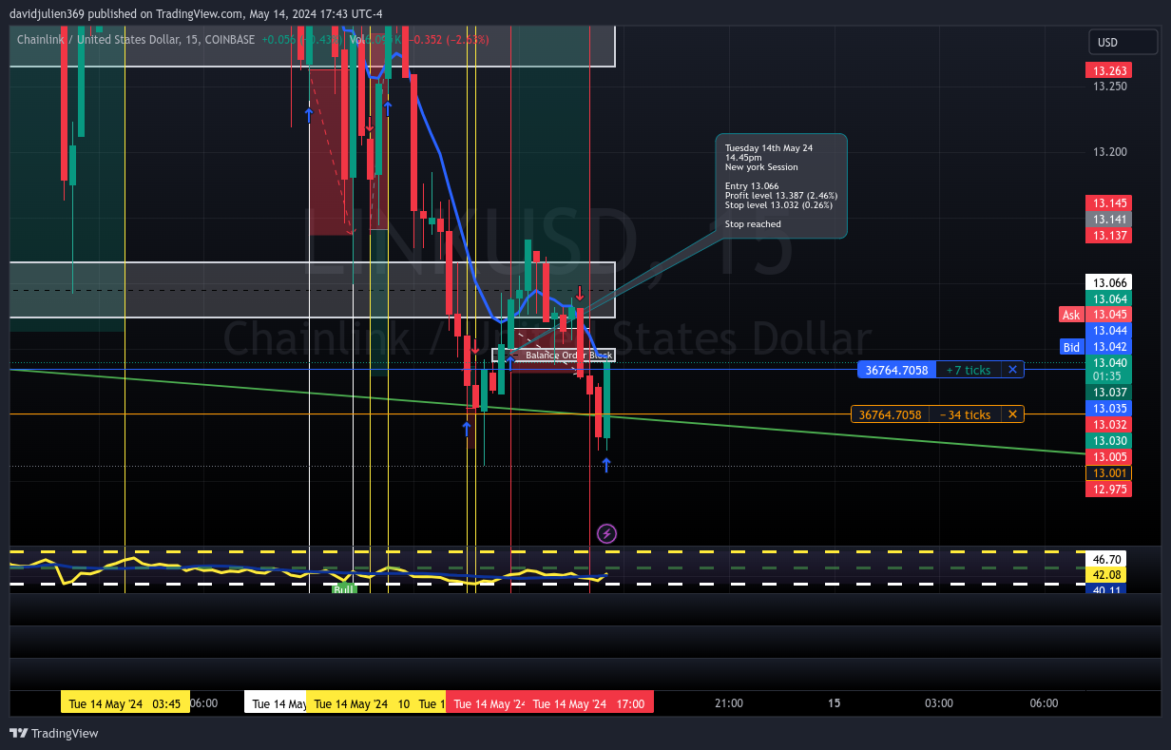Click the 12.975 red price label
This screenshot has height=750, width=1171.
click(x=1108, y=489)
